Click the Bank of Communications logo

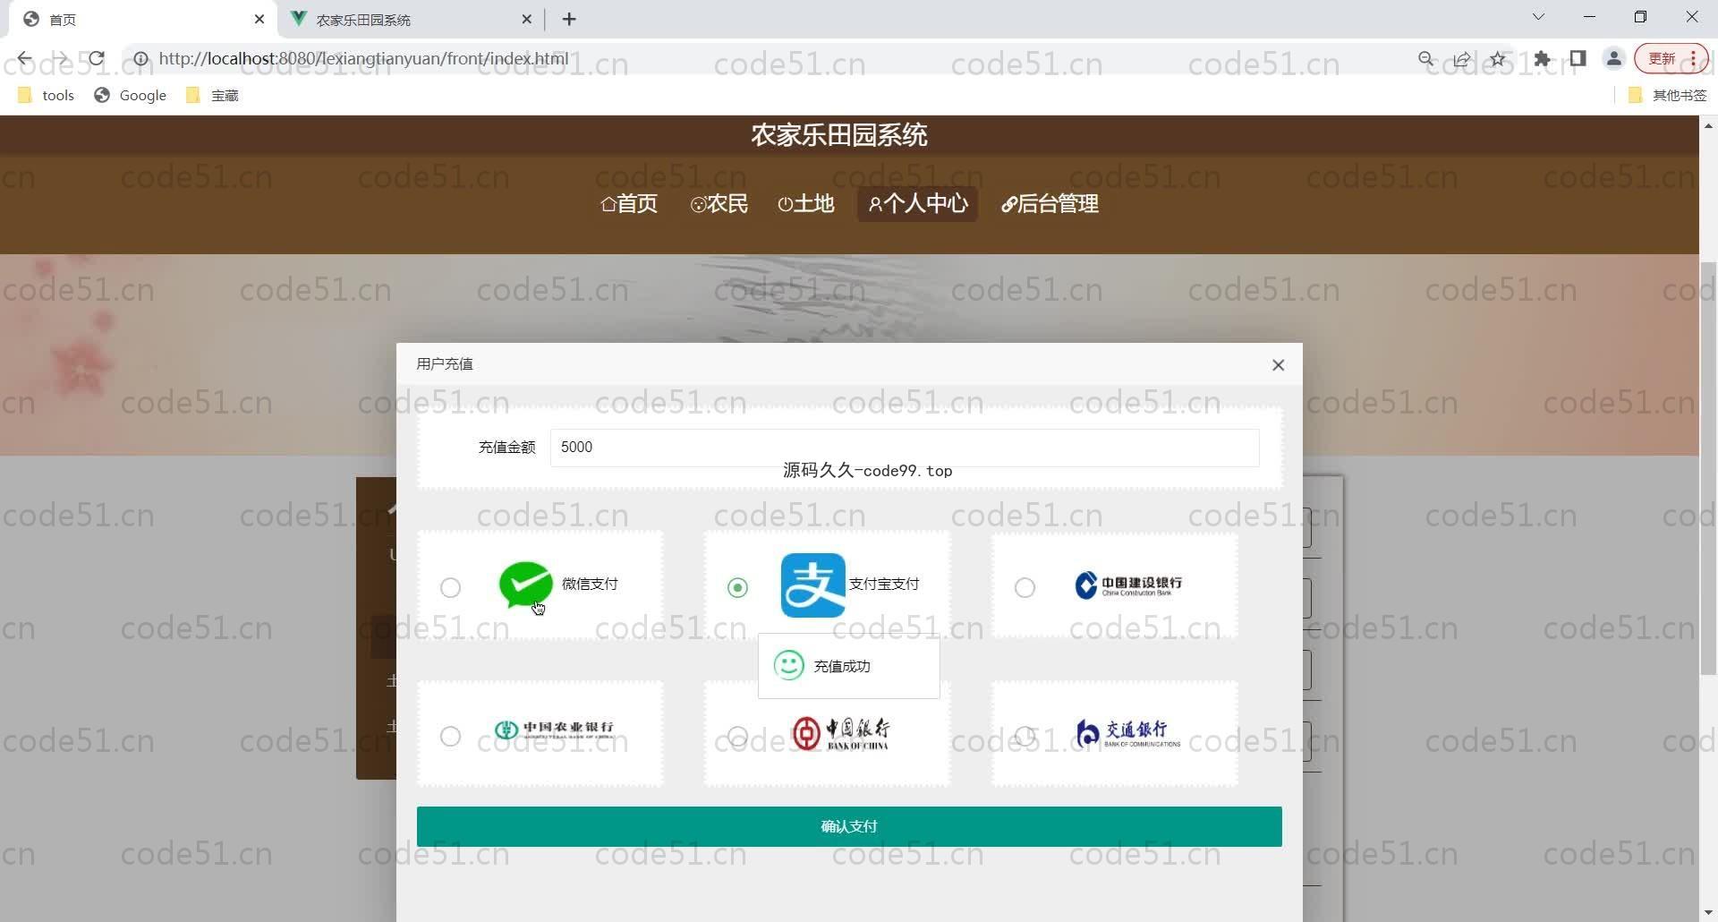pyautogui.click(x=1127, y=733)
